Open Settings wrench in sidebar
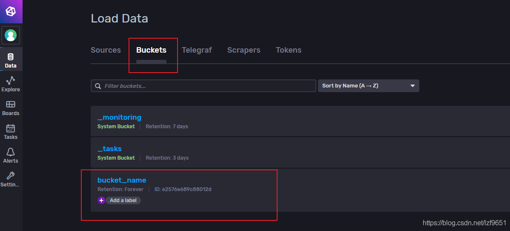510x231 pixels. (x=11, y=180)
